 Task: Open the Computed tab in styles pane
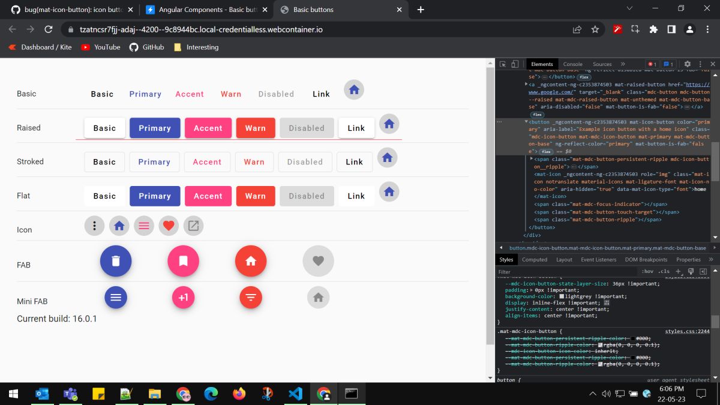[x=535, y=260]
